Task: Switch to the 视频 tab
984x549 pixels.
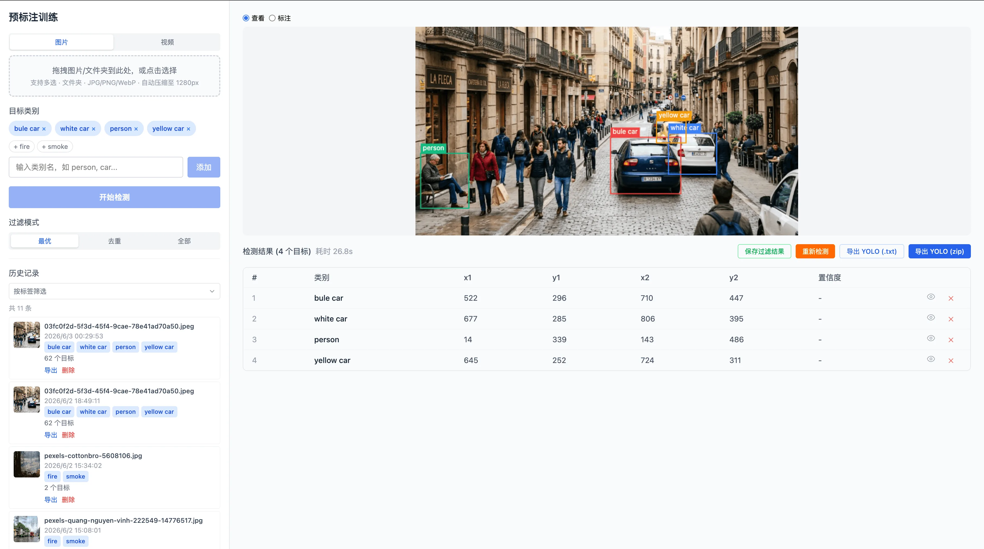Action: pyautogui.click(x=167, y=42)
